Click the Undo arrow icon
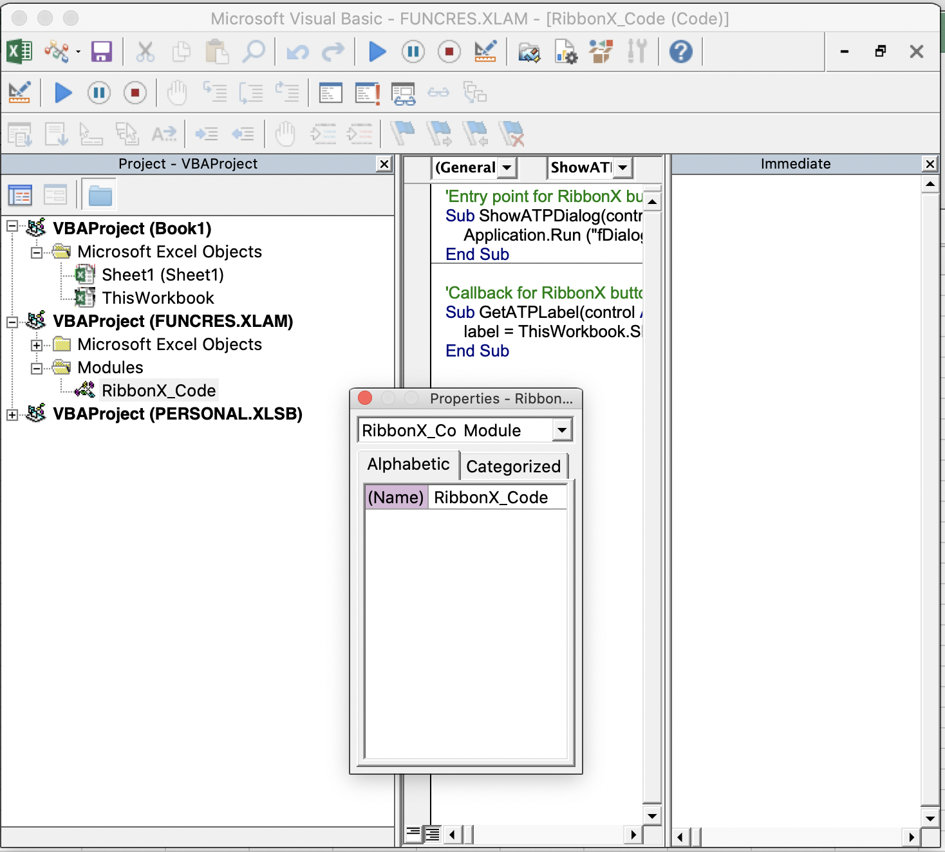The height and width of the screenshot is (852, 945). tap(297, 51)
